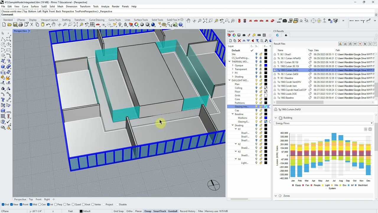378x213 pixels.
Task: Toggle lock icon of the Ceiling layer
Action: [261, 88]
